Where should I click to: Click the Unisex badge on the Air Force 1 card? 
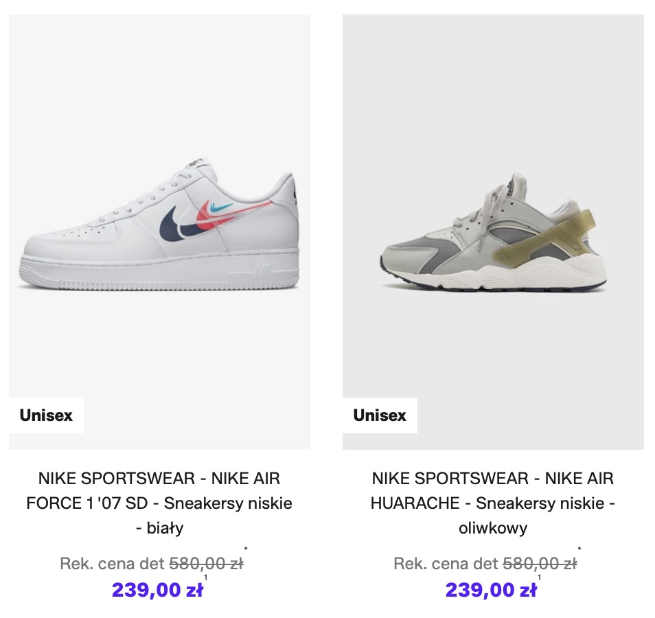46,415
